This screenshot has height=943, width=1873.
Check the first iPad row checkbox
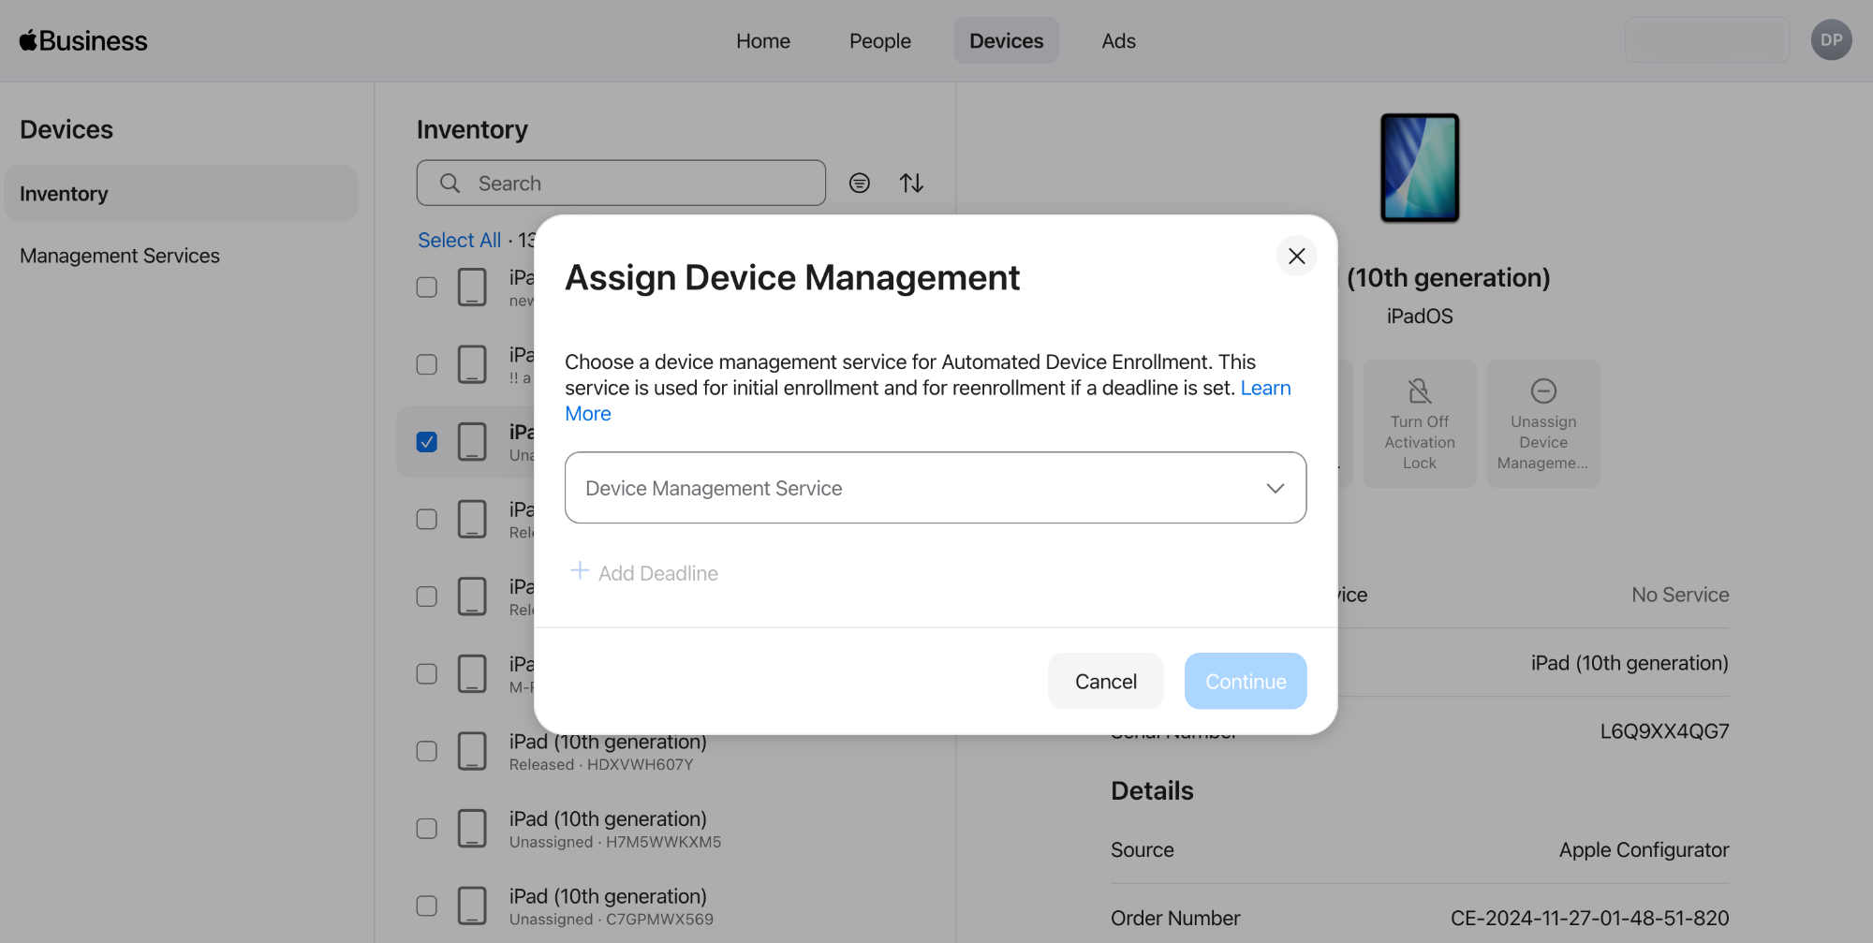coord(426,287)
